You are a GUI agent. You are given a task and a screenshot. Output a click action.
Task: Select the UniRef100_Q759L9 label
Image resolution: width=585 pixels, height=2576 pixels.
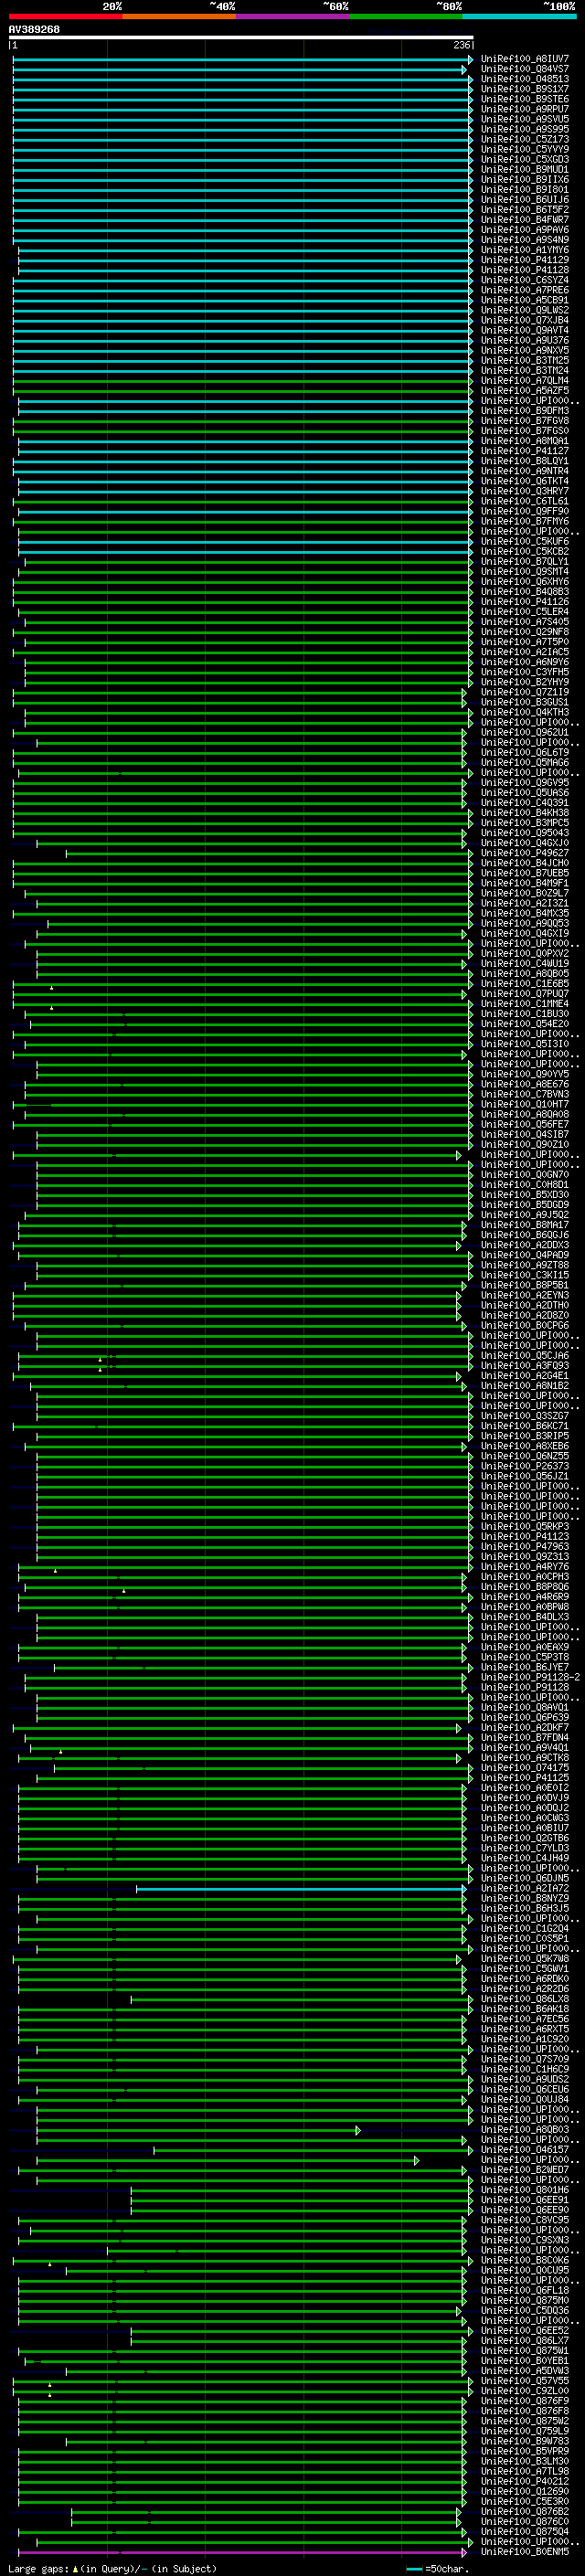pos(525,2431)
